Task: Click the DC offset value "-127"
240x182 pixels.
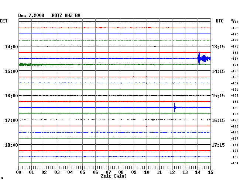Action: tap(234, 40)
